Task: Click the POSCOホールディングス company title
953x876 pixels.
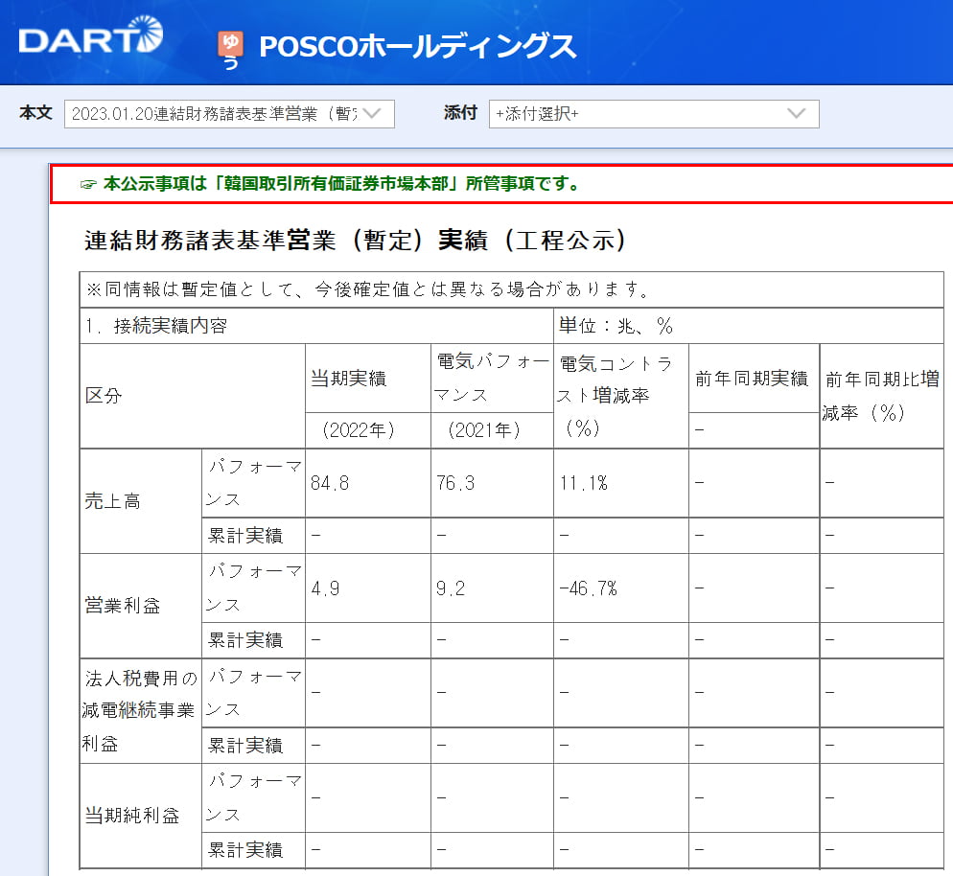Action: [x=418, y=47]
